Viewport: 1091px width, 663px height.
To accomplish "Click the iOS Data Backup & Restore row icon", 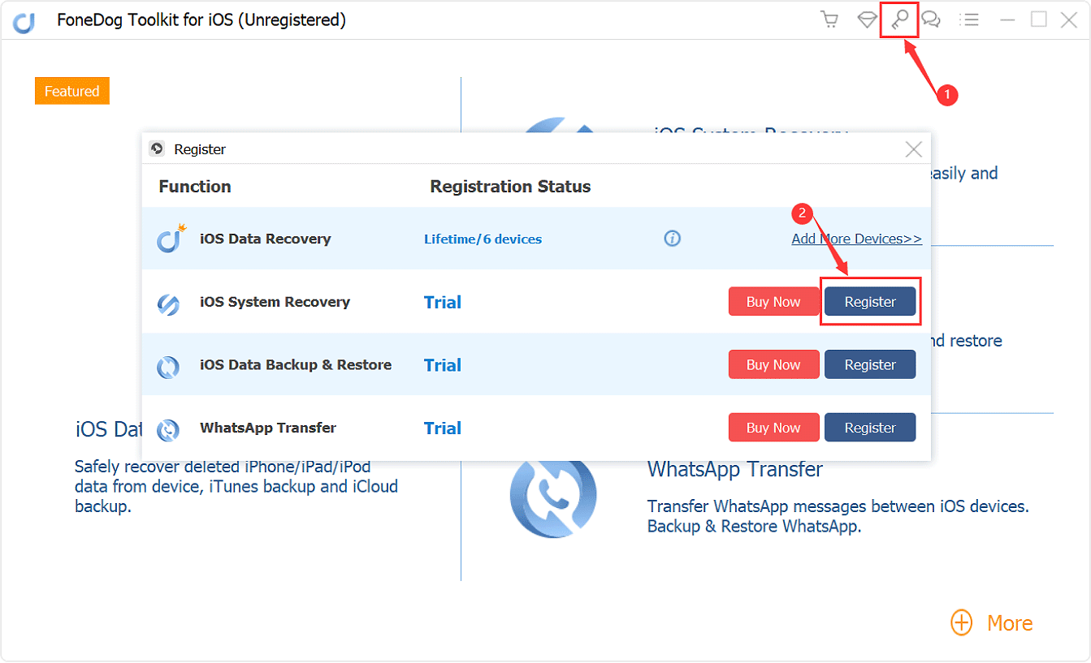I will pyautogui.click(x=168, y=367).
